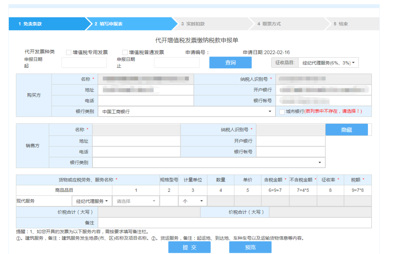Open the 经纪代理服务 item dropdown
The width and height of the screenshot is (393, 254).
tap(92, 201)
